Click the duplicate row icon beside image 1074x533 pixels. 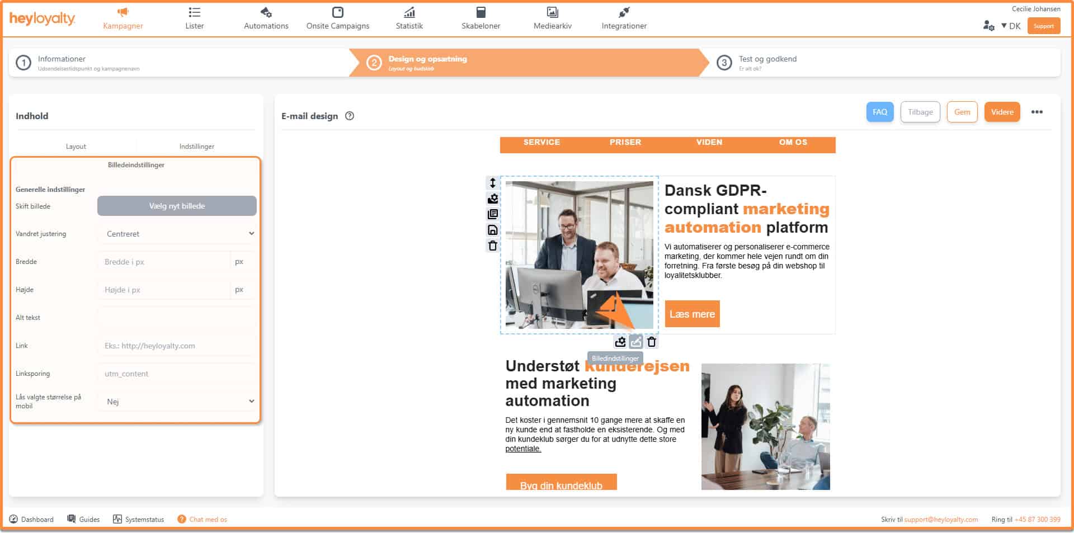pos(492,214)
